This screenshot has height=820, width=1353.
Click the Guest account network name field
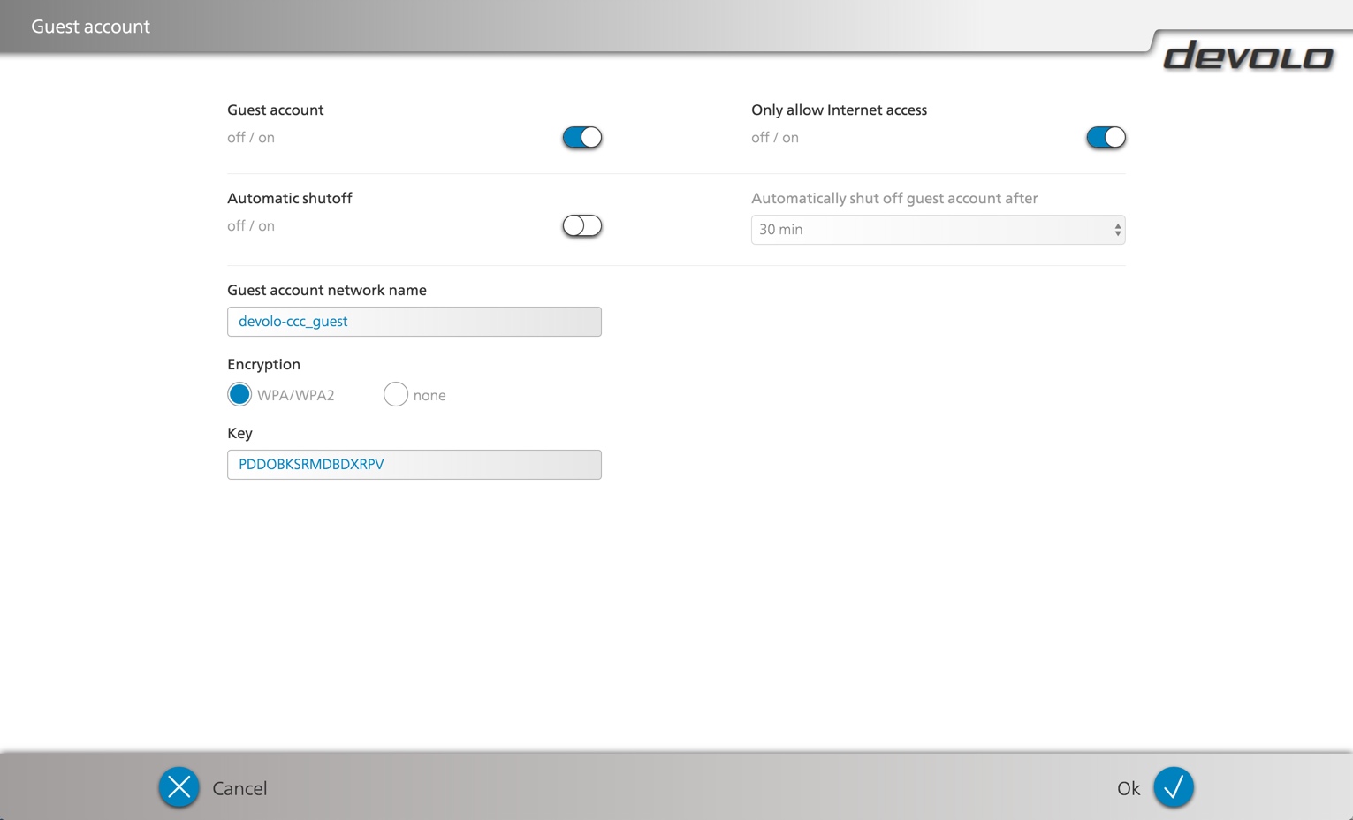point(414,322)
